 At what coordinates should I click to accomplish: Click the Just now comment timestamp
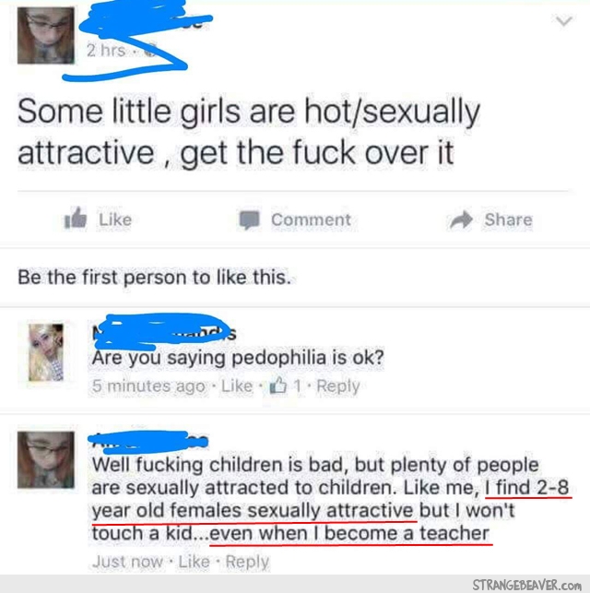coord(127,562)
